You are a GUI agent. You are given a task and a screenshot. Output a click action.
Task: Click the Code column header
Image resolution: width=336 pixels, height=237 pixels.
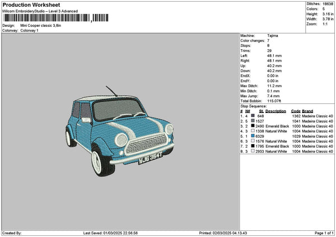(x=296, y=111)
